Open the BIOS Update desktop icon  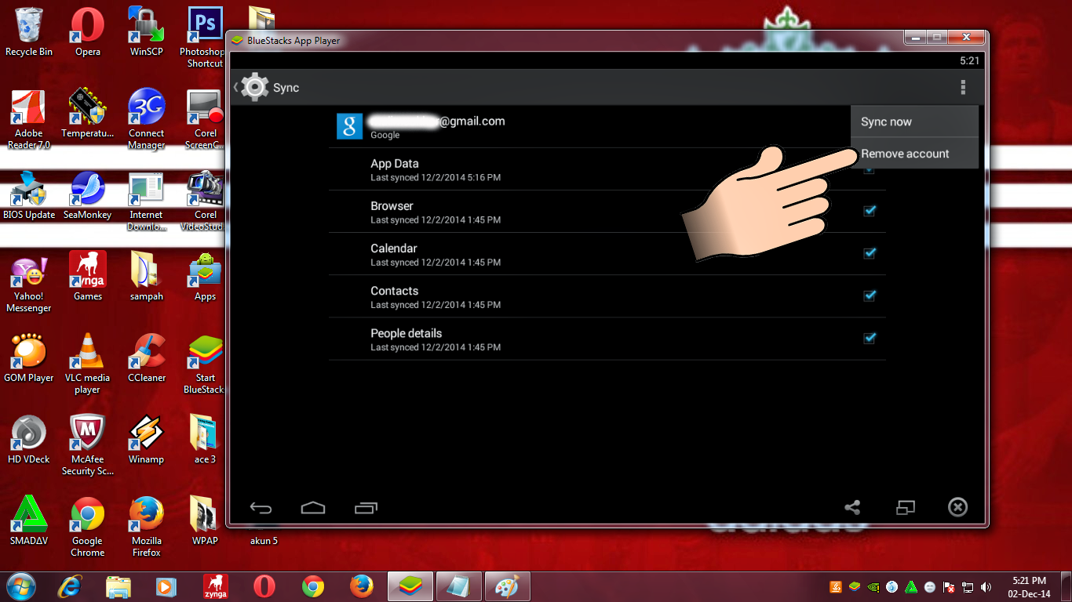29,195
